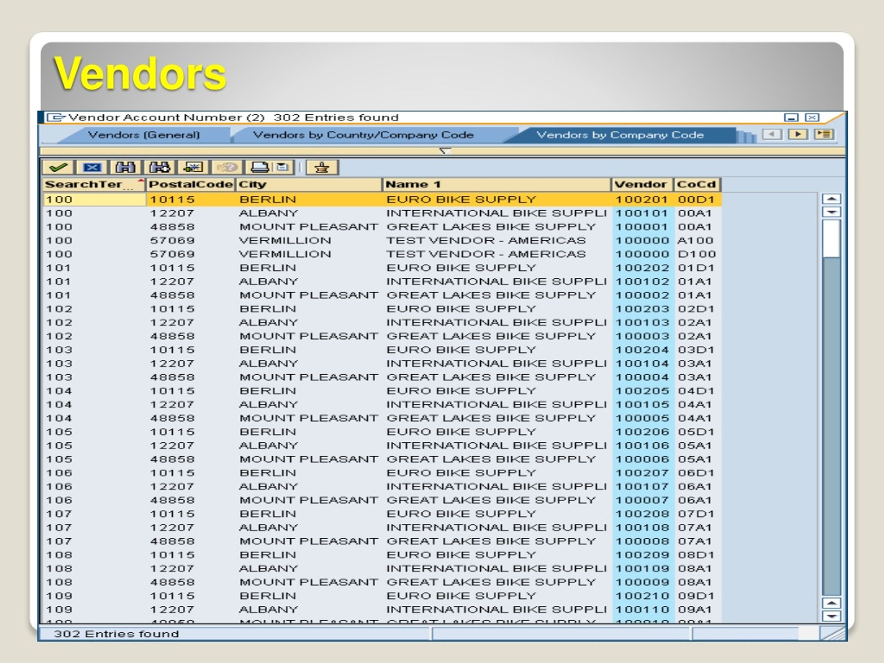Screen dimensions: 884x663
Task: Expand restriction area via small triangle
Action: click(x=445, y=151)
